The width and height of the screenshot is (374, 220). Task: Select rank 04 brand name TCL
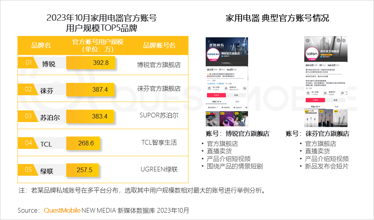pos(46,144)
